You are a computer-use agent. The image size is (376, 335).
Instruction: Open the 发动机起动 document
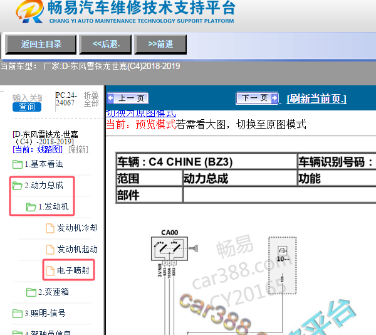(77, 249)
